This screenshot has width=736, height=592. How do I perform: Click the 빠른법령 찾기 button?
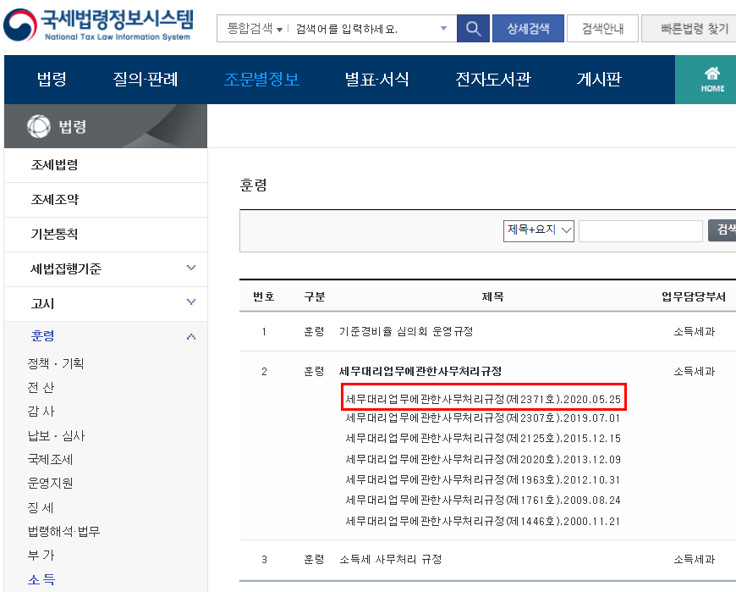click(x=690, y=29)
